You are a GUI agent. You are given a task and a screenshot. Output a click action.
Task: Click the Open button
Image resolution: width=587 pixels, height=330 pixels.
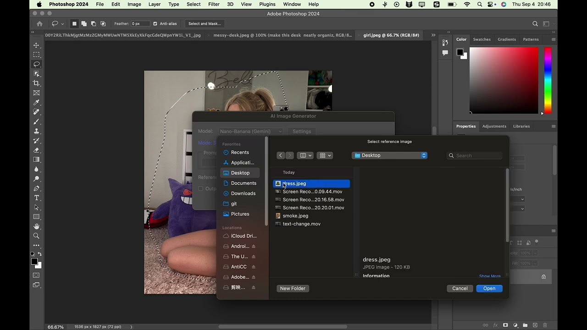489,288
